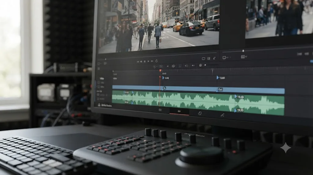Skip to the end with fast-forward button
Viewport: 313px width, 175px height.
click(x=152, y=61)
